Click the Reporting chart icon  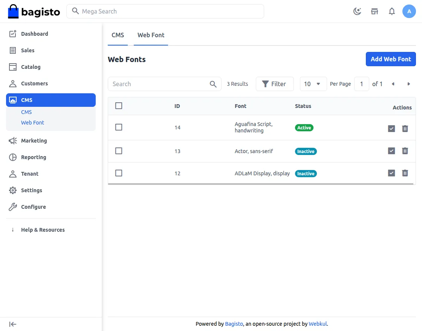tap(13, 157)
